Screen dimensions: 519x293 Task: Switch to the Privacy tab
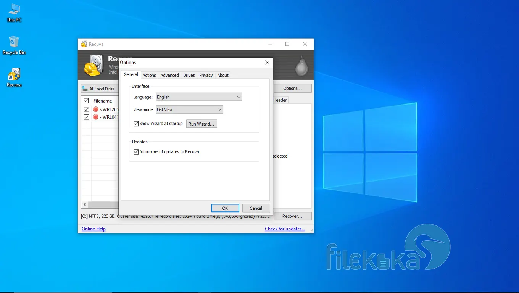click(x=206, y=75)
